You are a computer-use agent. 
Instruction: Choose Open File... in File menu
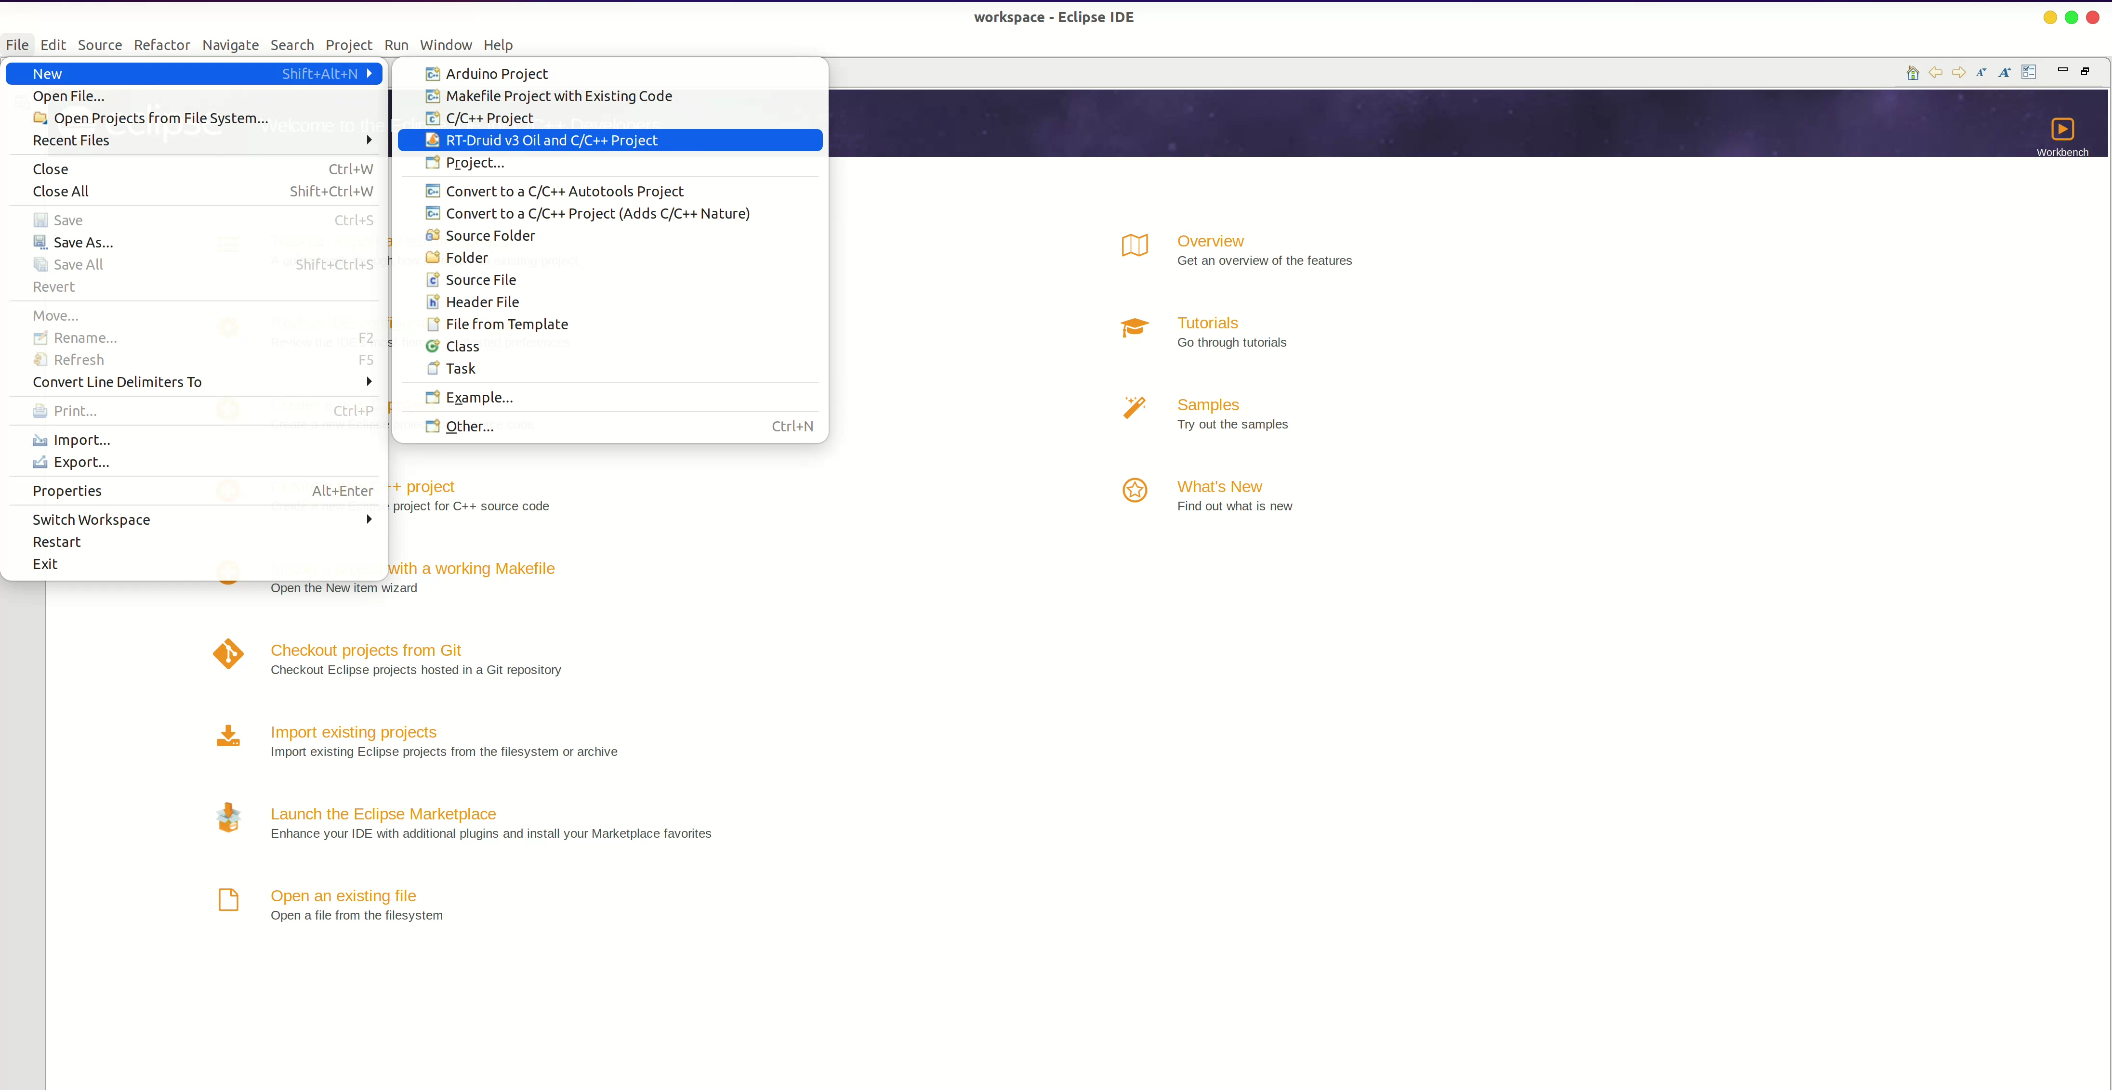tap(194, 96)
